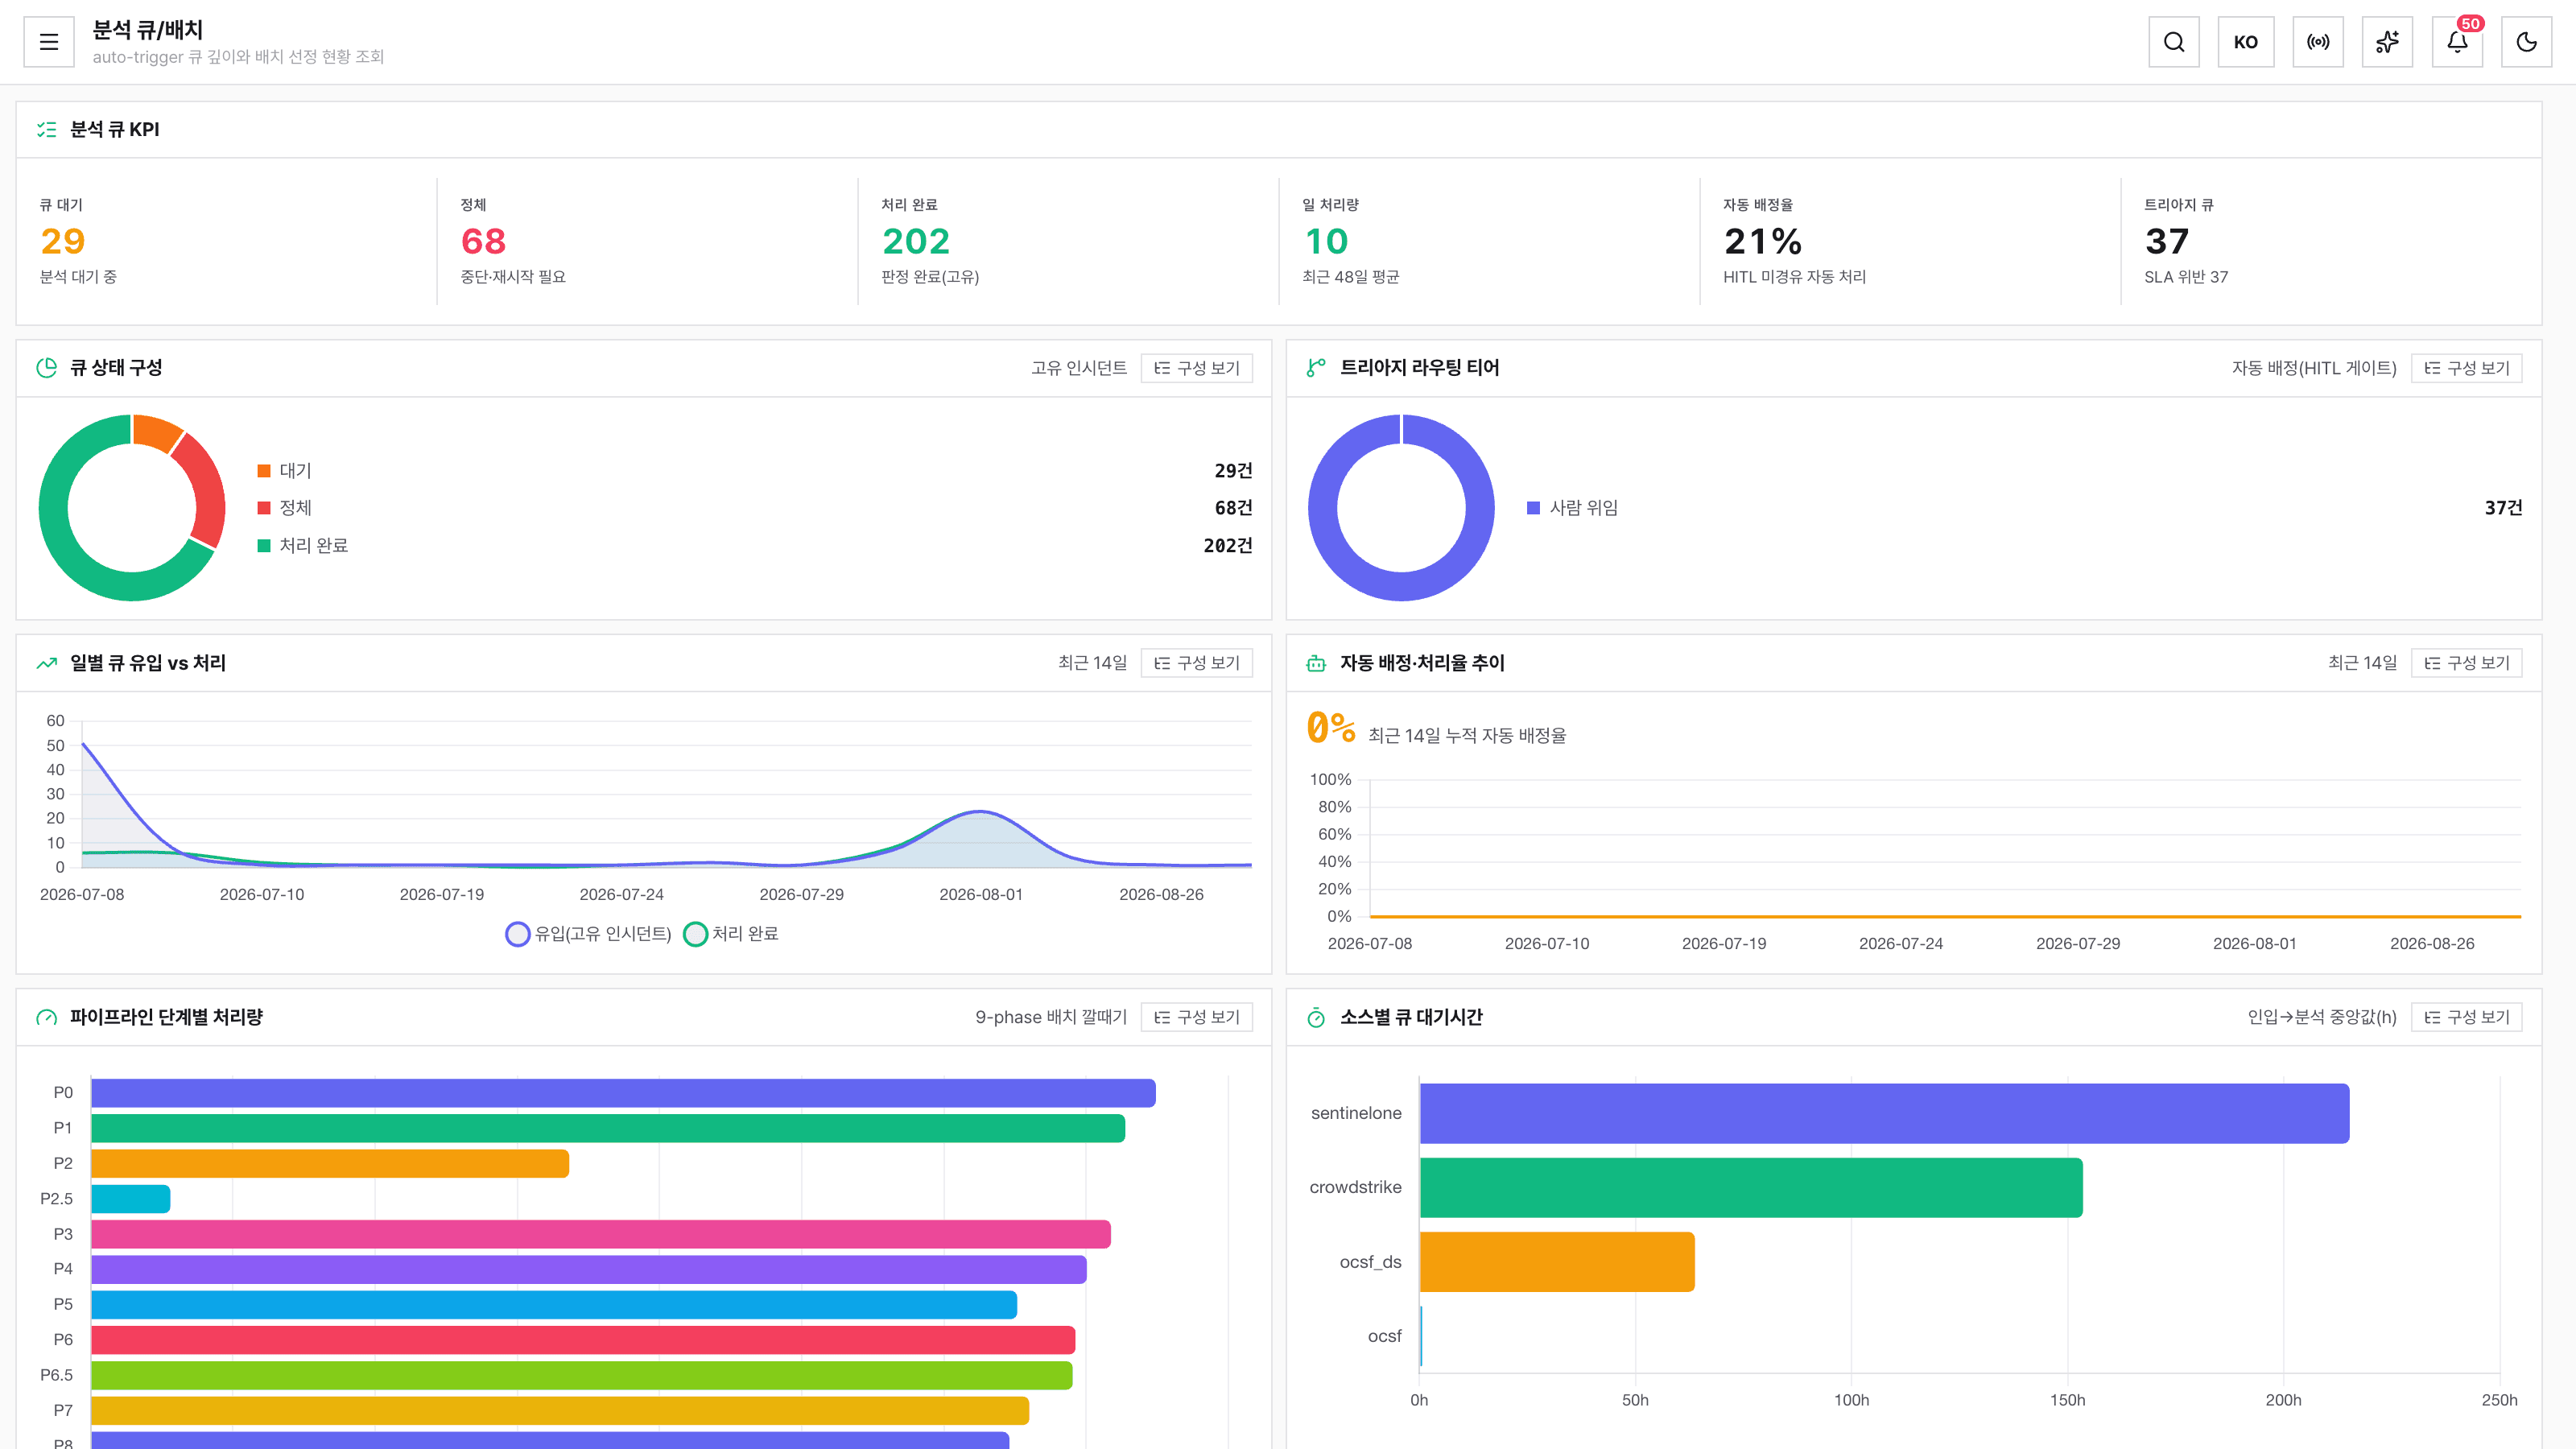Click the P4 violet pipeline bar
Viewport: 2576px width, 1449px height.
tap(589, 1269)
